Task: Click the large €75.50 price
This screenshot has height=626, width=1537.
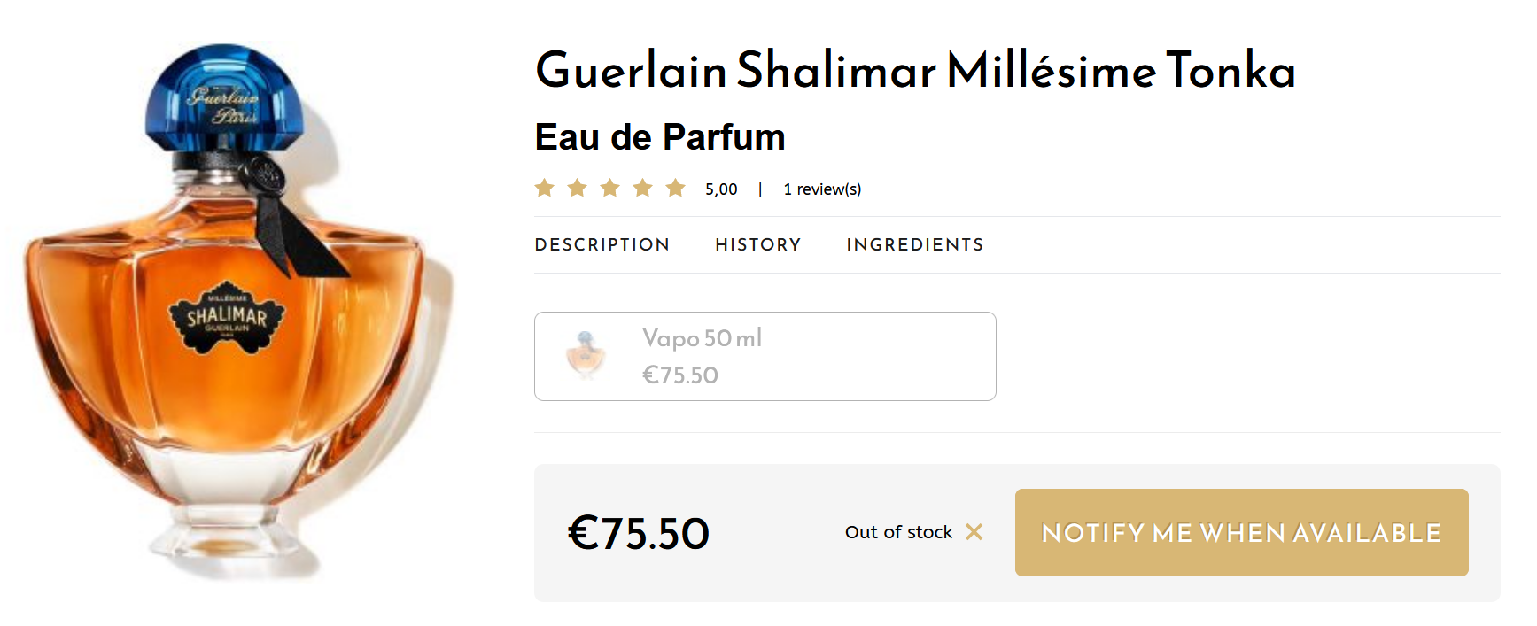Action: click(639, 533)
